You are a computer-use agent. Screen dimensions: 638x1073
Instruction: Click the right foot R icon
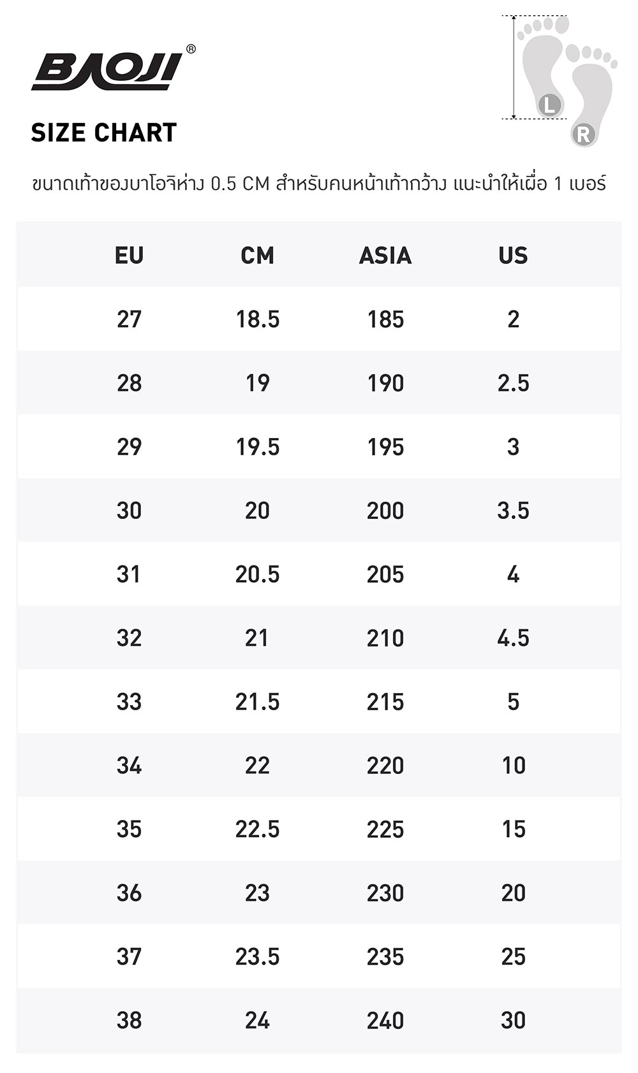click(x=583, y=135)
